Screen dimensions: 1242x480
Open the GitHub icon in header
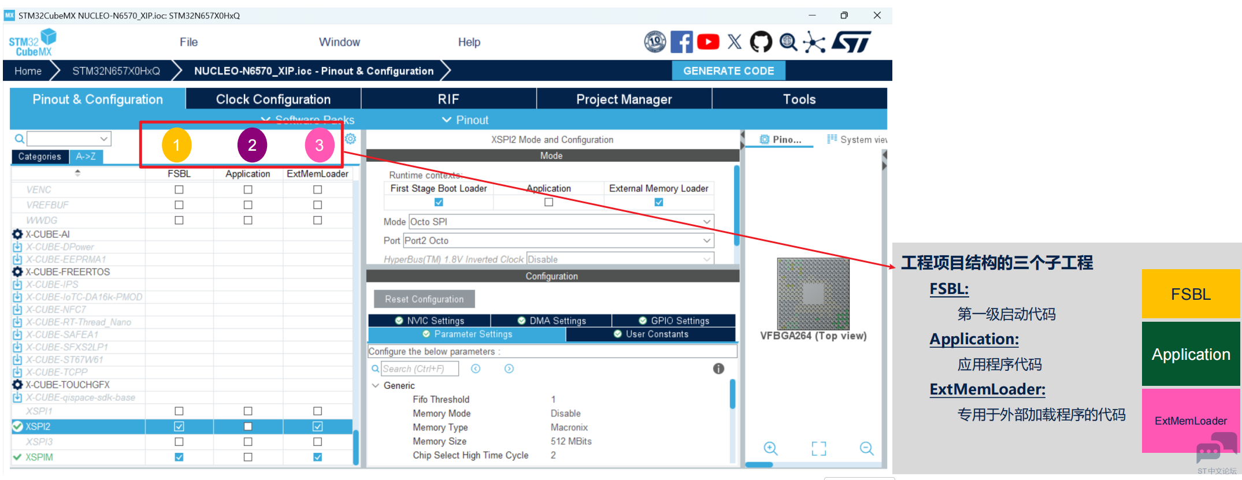click(761, 42)
